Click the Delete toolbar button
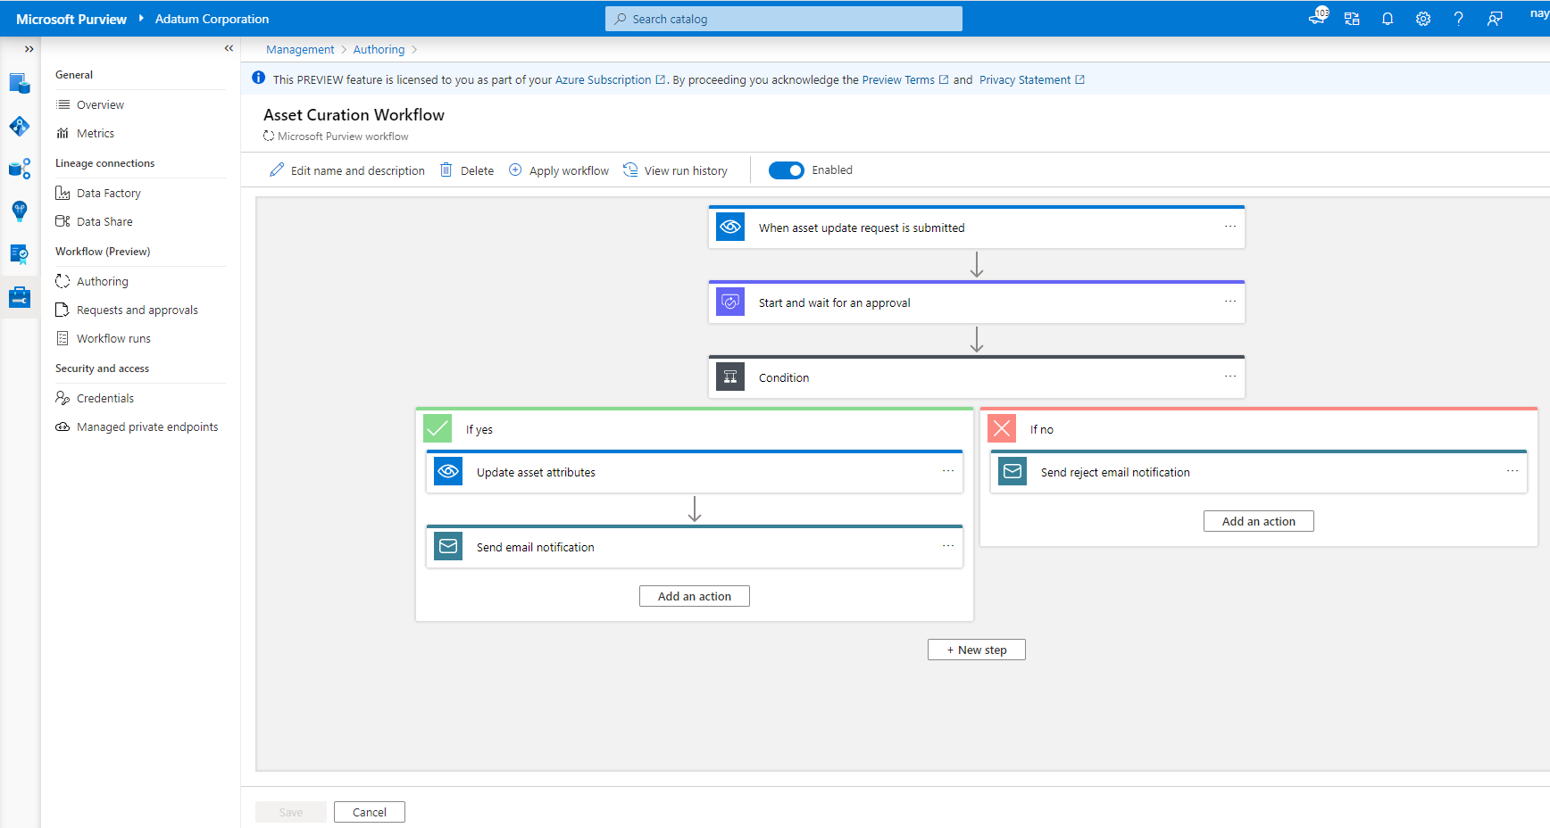This screenshot has height=828, width=1550. (467, 170)
